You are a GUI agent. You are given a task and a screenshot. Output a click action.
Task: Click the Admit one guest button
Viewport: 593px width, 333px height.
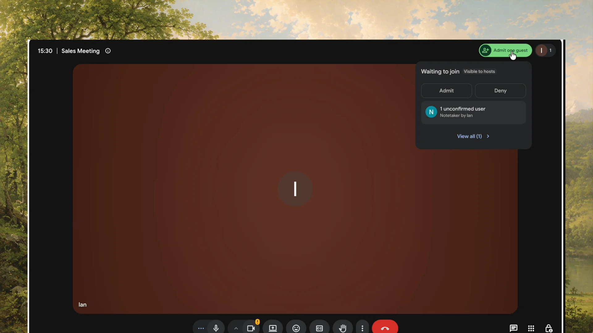click(505, 50)
